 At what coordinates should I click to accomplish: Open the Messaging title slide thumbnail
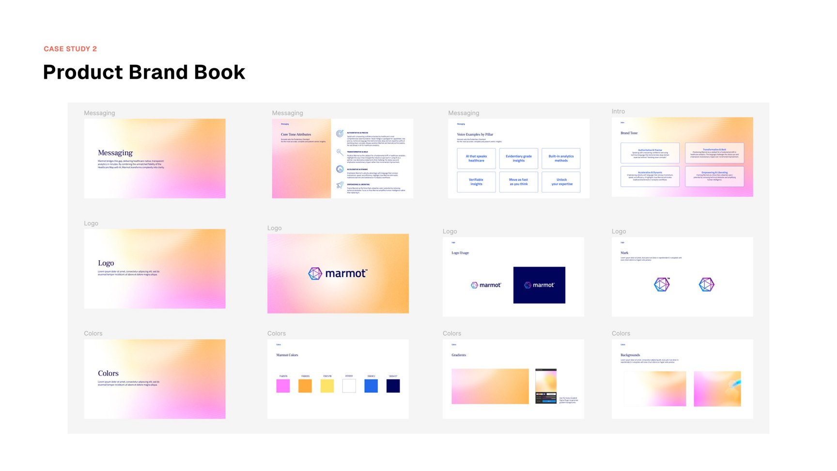coord(155,158)
